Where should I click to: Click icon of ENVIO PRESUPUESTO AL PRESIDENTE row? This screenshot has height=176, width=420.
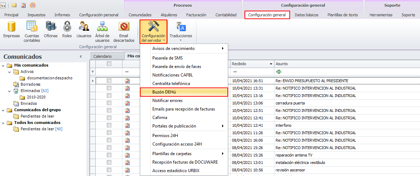coord(127,80)
